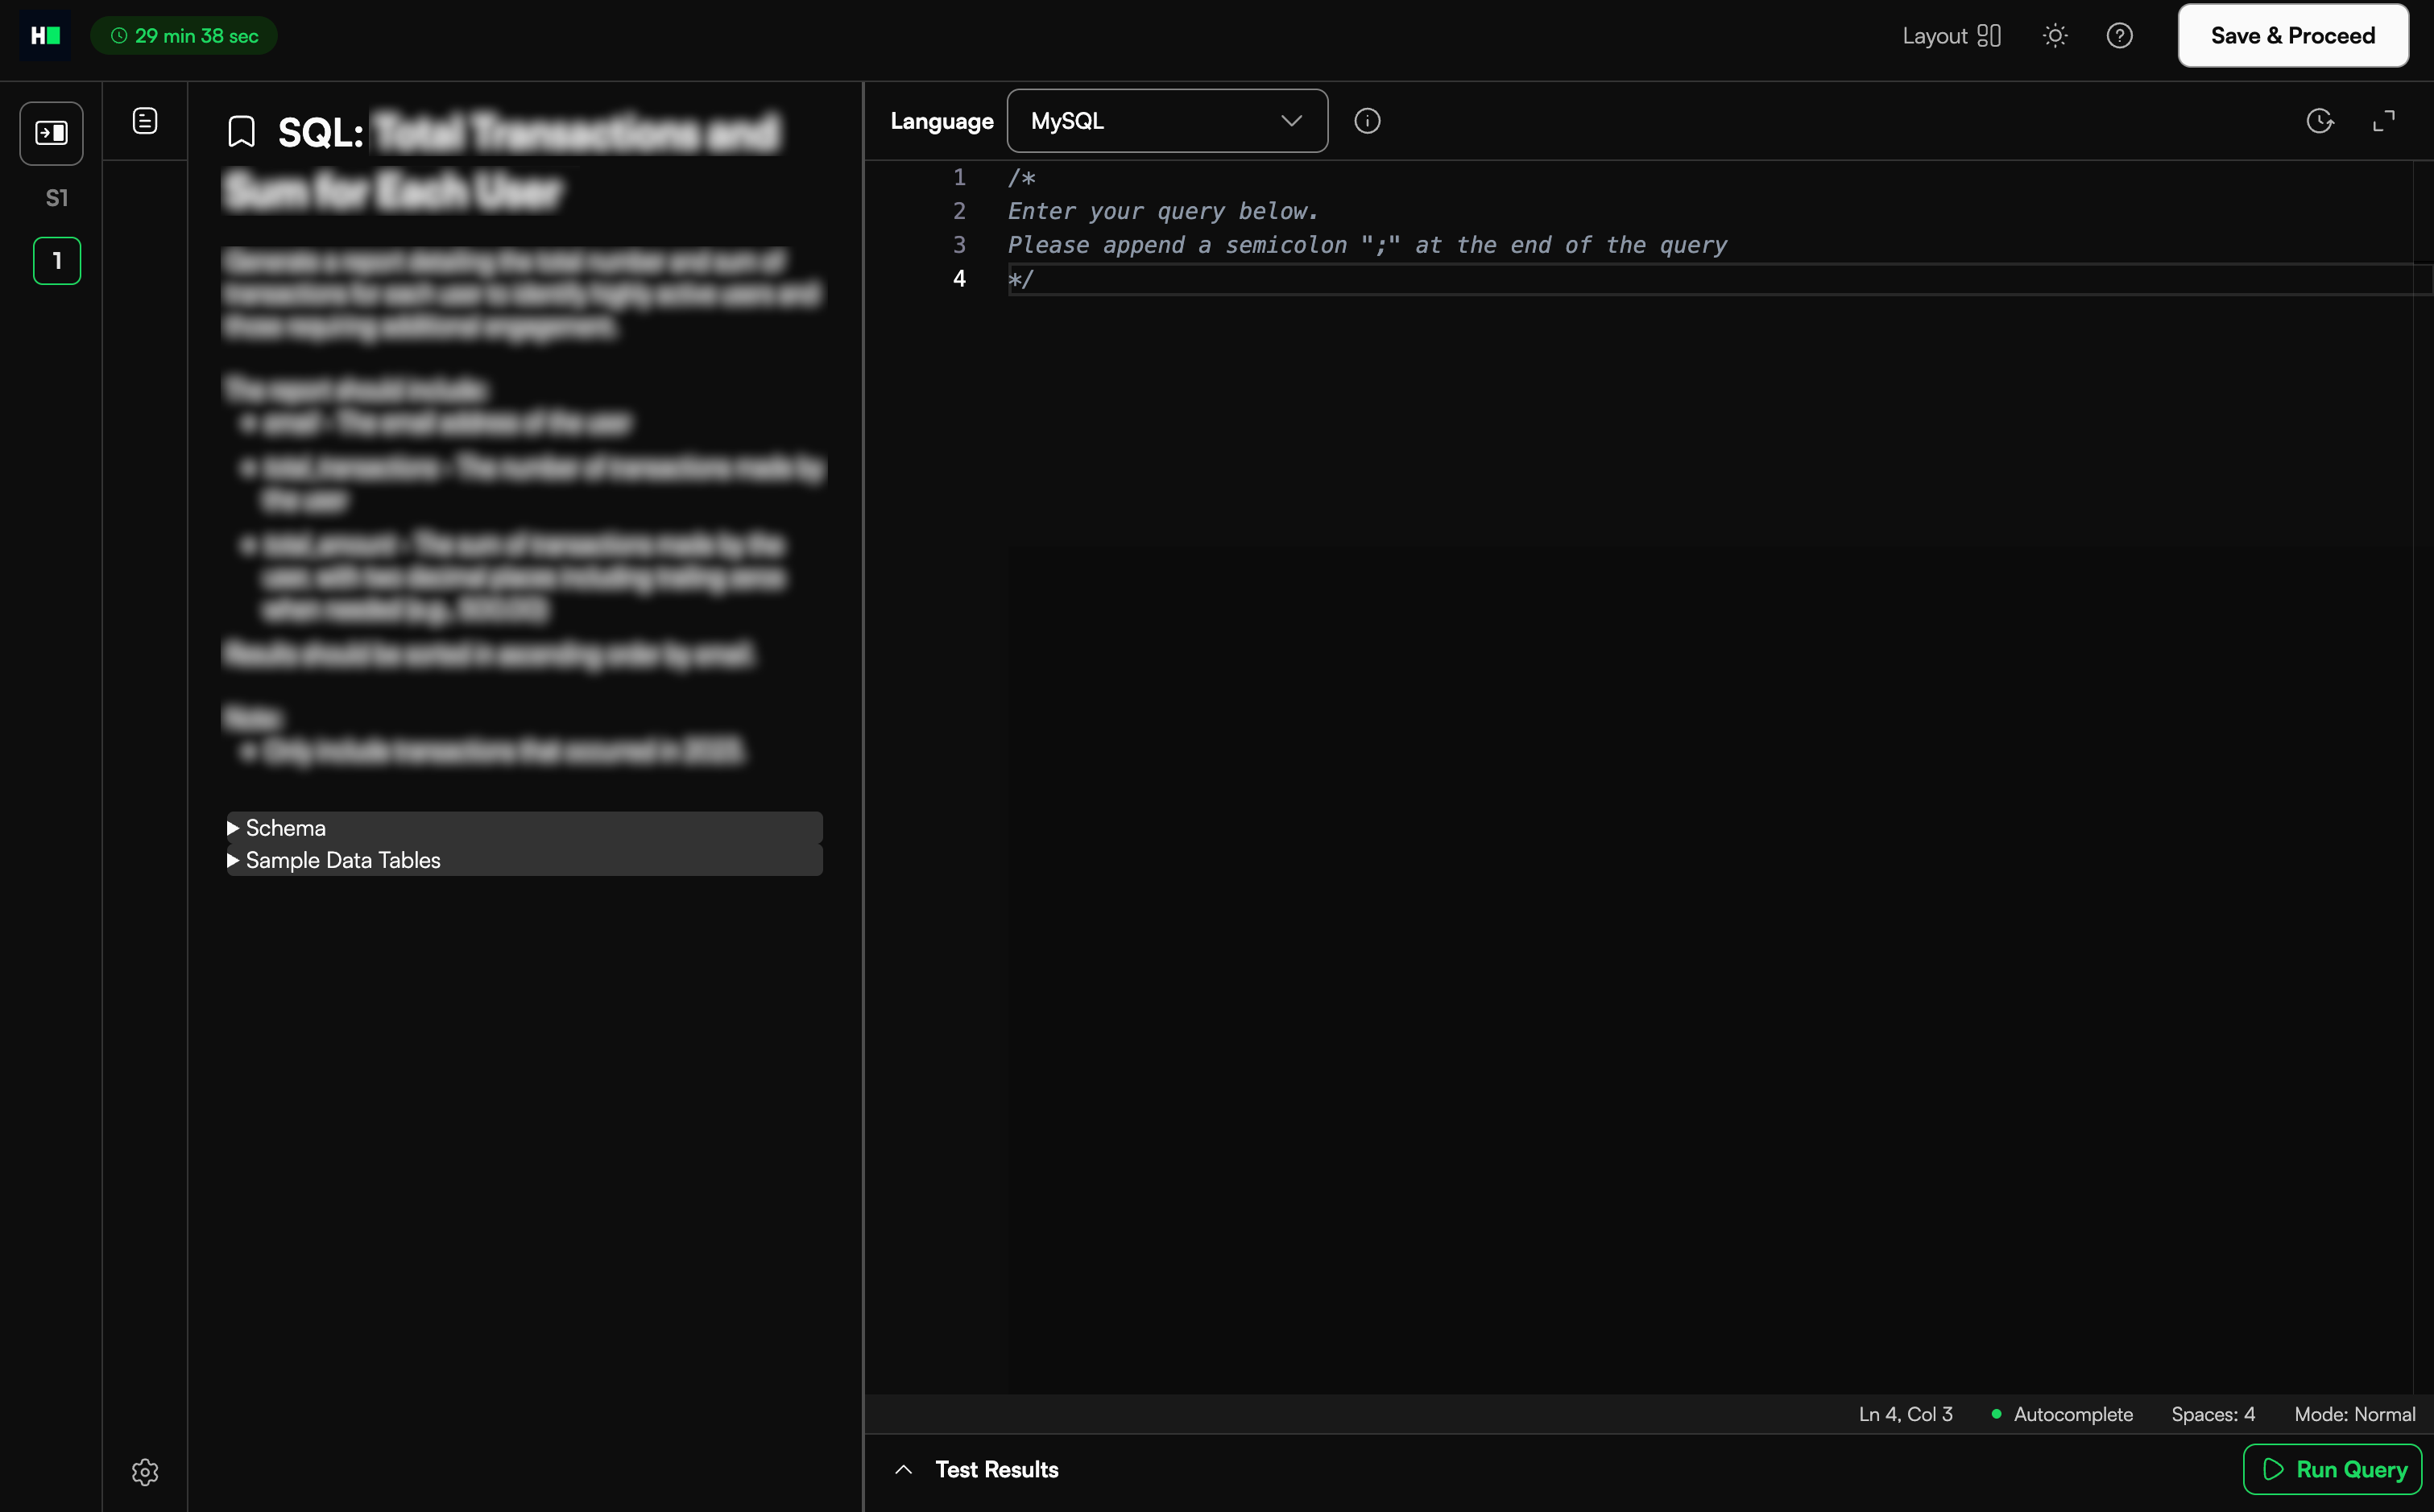Expand the Schema section

[285, 828]
